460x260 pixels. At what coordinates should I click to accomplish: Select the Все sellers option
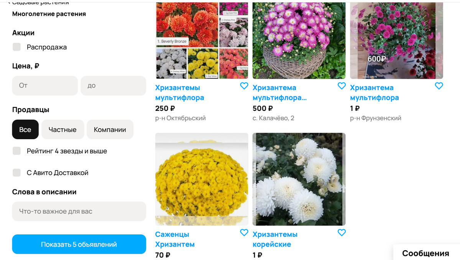[x=25, y=129]
